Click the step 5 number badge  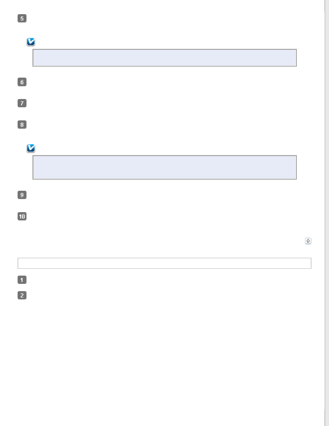[22, 18]
